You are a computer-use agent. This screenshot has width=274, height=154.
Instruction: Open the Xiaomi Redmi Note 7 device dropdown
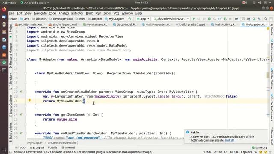pyautogui.click(x=171, y=19)
